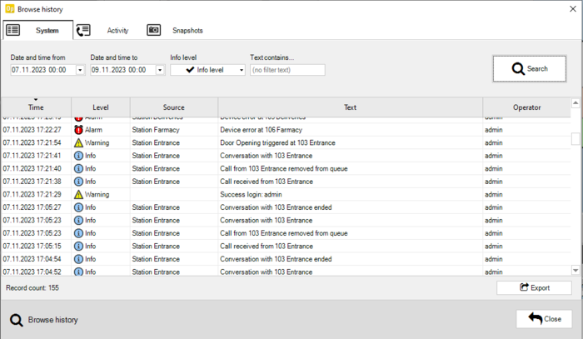The width and height of the screenshot is (583, 339).
Task: Click warning icon beside Success login entry
Action: click(x=79, y=194)
